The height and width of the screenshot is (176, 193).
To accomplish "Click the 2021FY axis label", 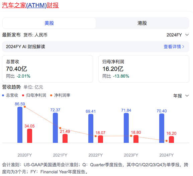I will tap(60, 155).
